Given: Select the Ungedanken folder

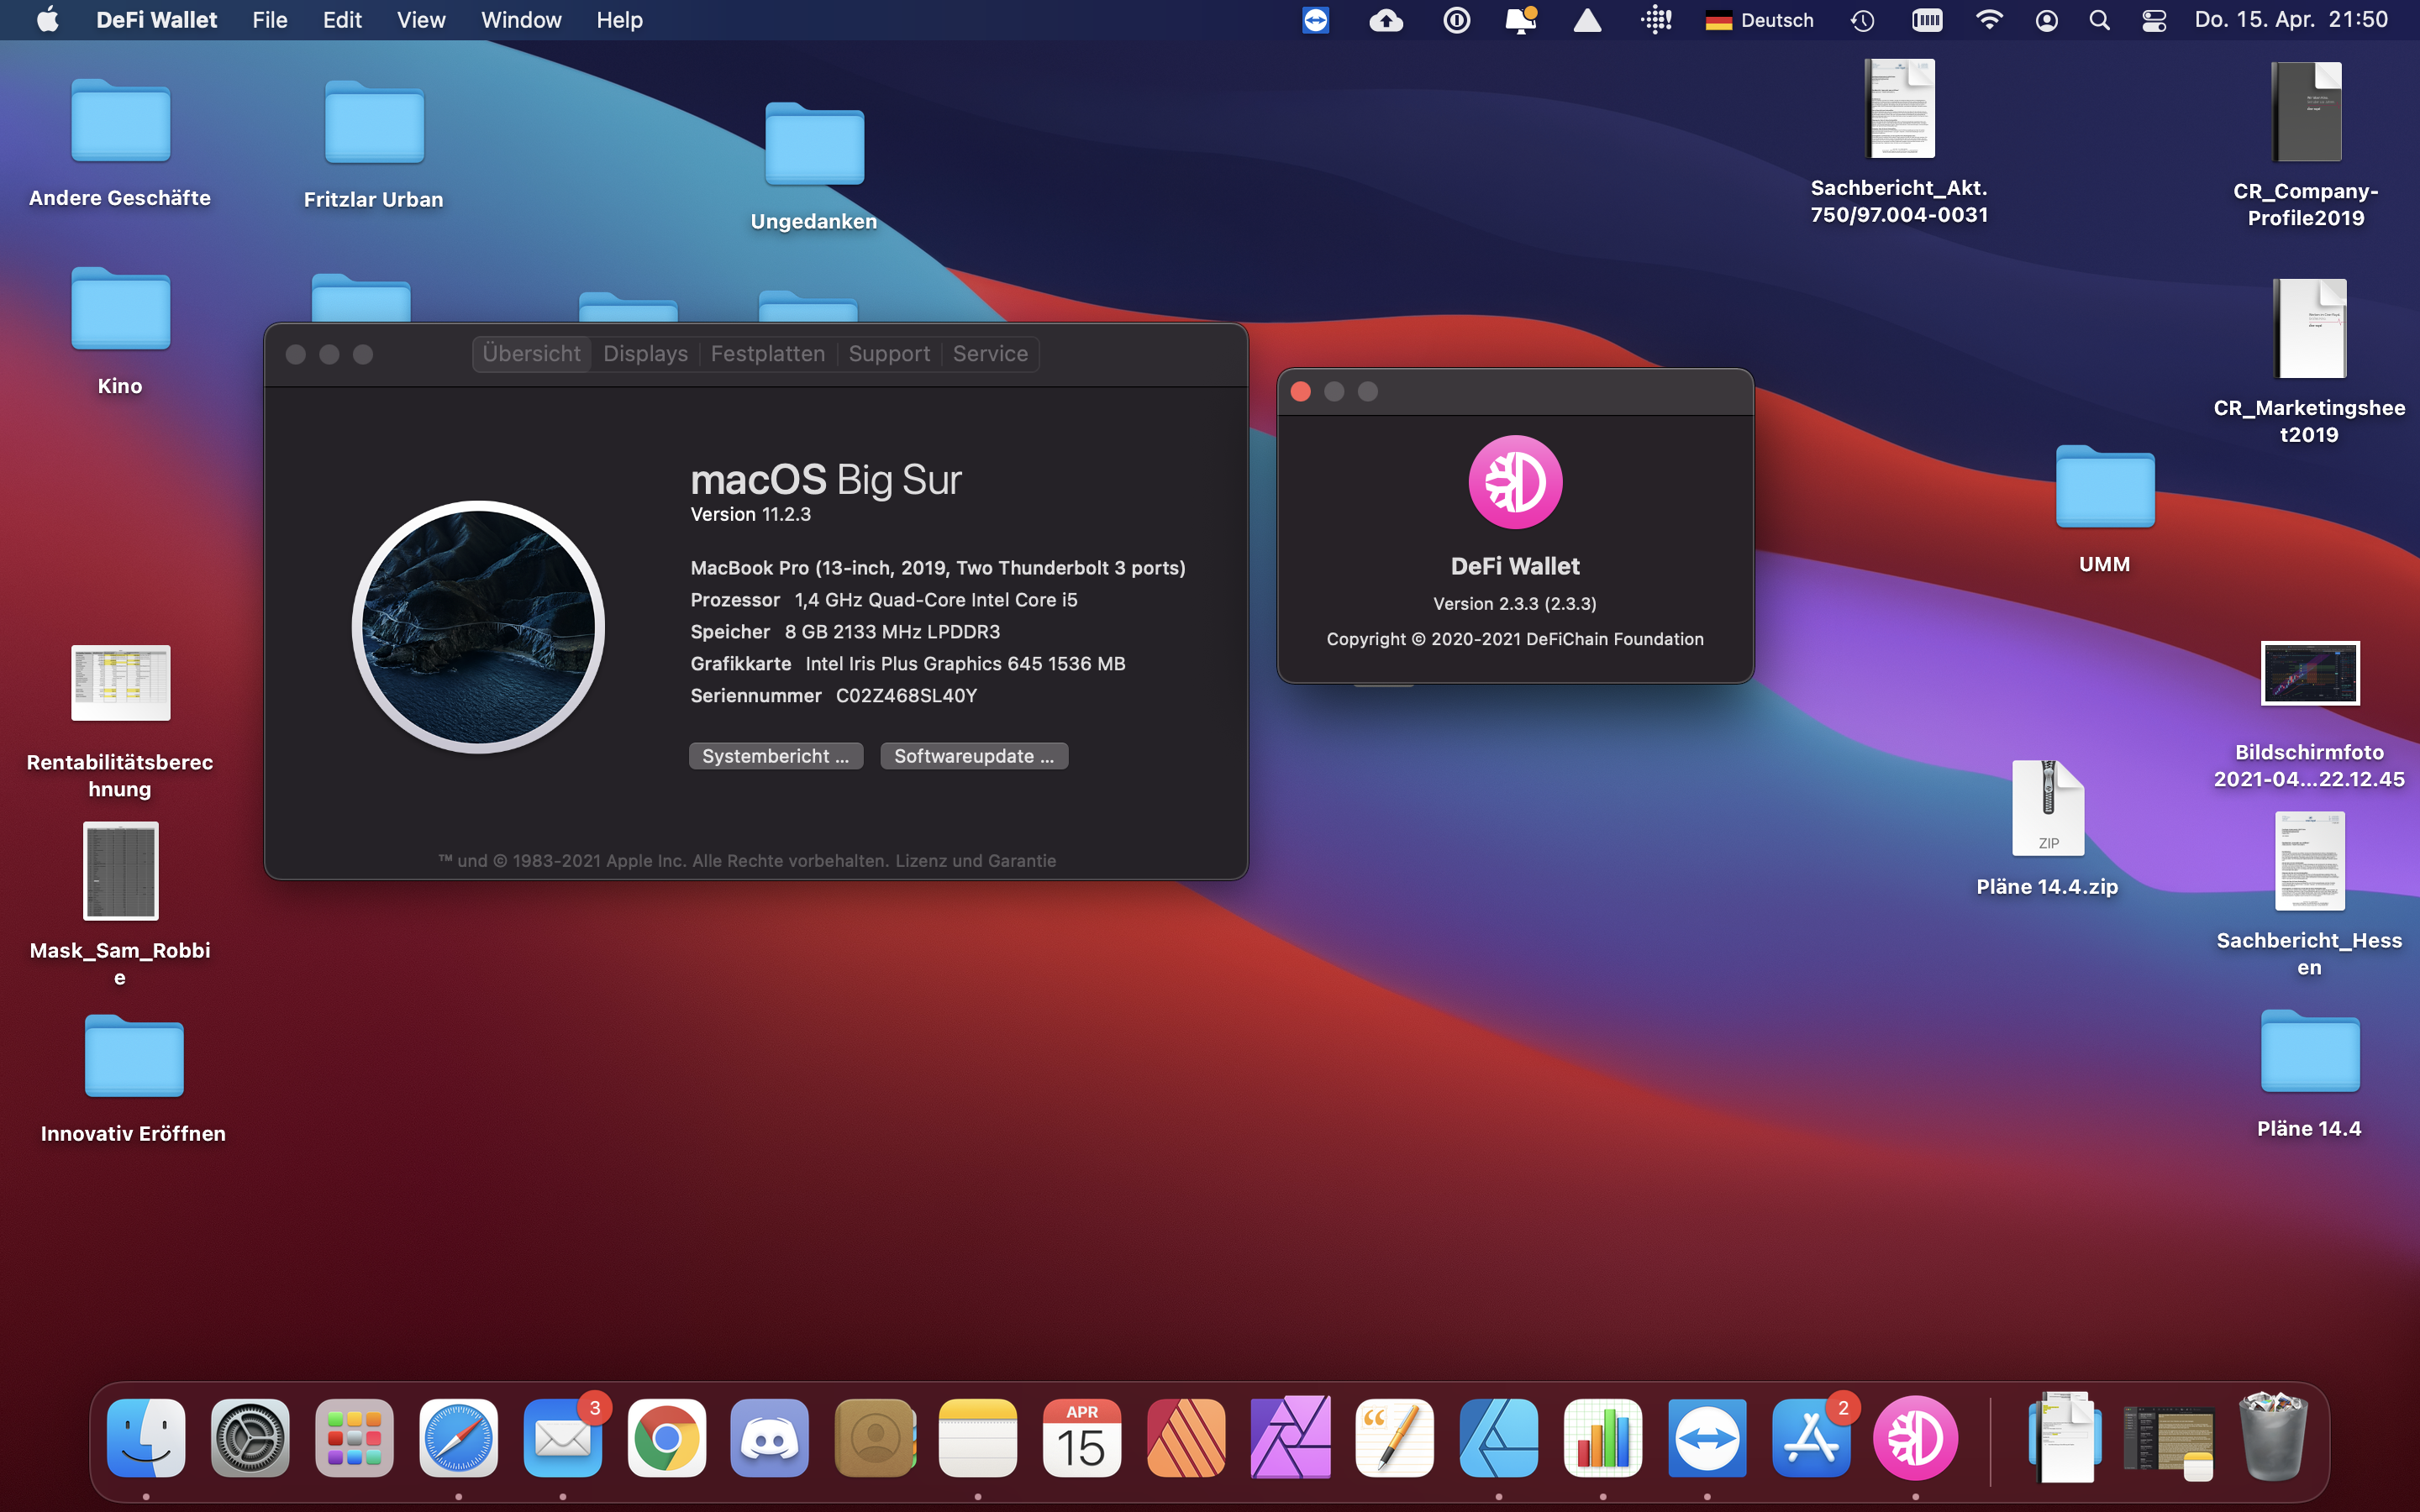Looking at the screenshot, I should 814,144.
